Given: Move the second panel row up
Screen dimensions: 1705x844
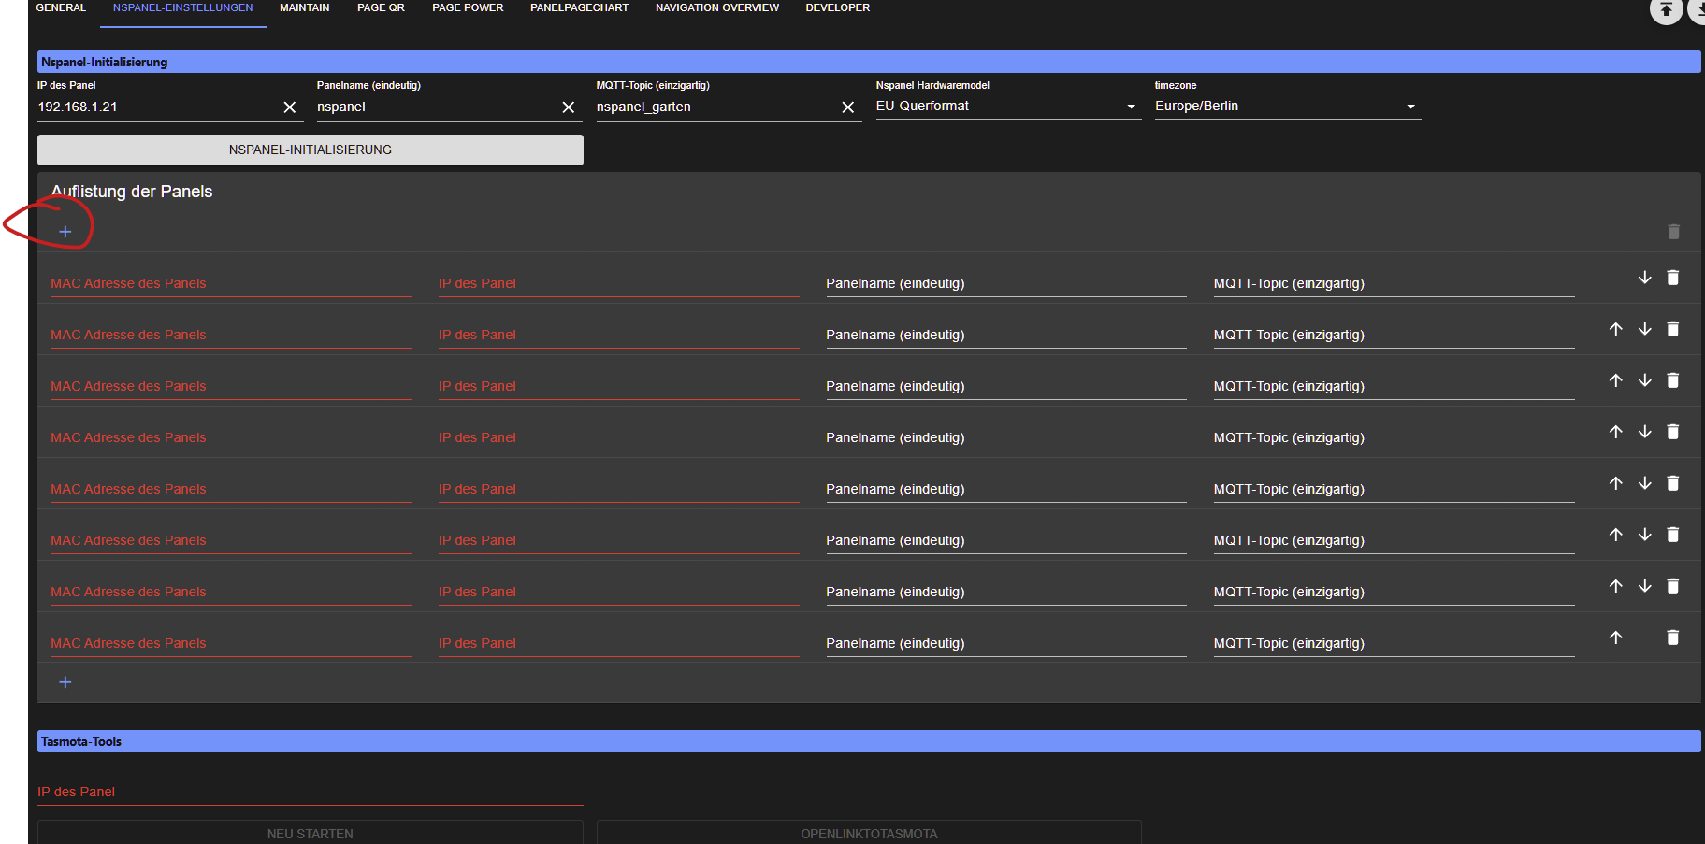Looking at the screenshot, I should coord(1615,329).
